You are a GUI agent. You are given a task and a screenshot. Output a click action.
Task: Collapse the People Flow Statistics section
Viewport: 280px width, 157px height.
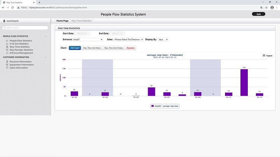point(46,36)
